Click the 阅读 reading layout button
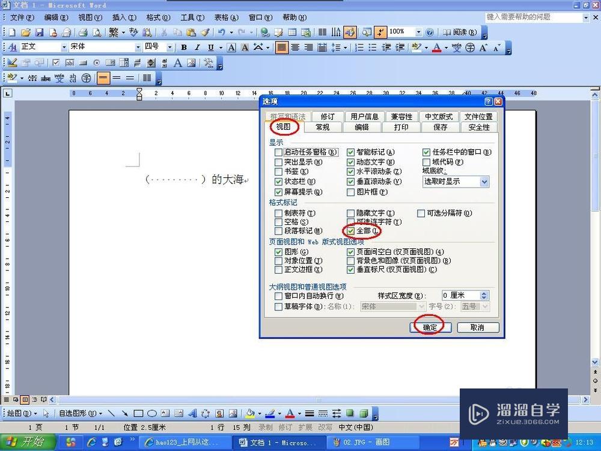Image resolution: width=601 pixels, height=451 pixels. pos(460,32)
